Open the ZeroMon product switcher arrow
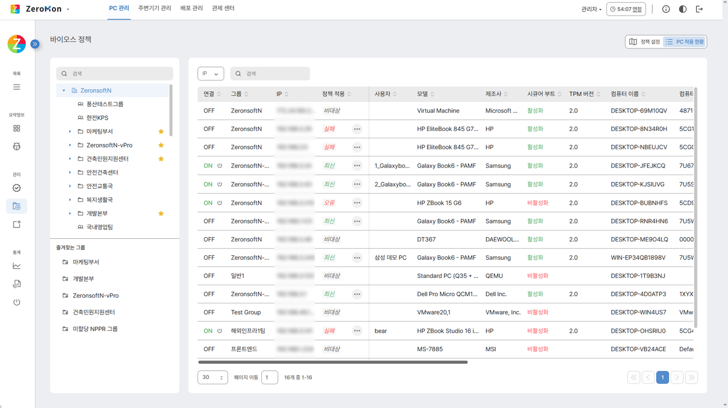 click(68, 9)
